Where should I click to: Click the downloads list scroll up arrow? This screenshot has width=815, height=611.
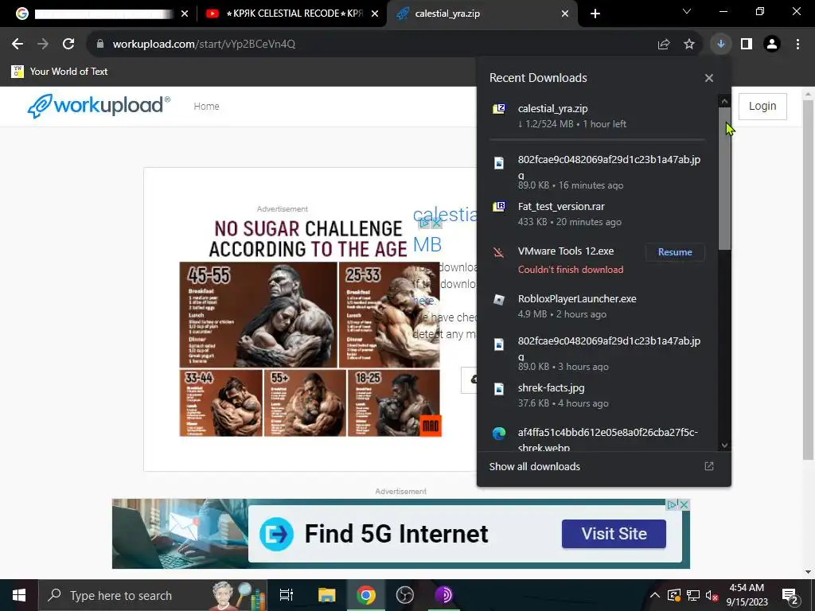724,101
